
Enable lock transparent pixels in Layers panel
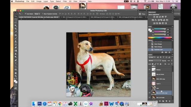pyautogui.click(x=153, y=64)
